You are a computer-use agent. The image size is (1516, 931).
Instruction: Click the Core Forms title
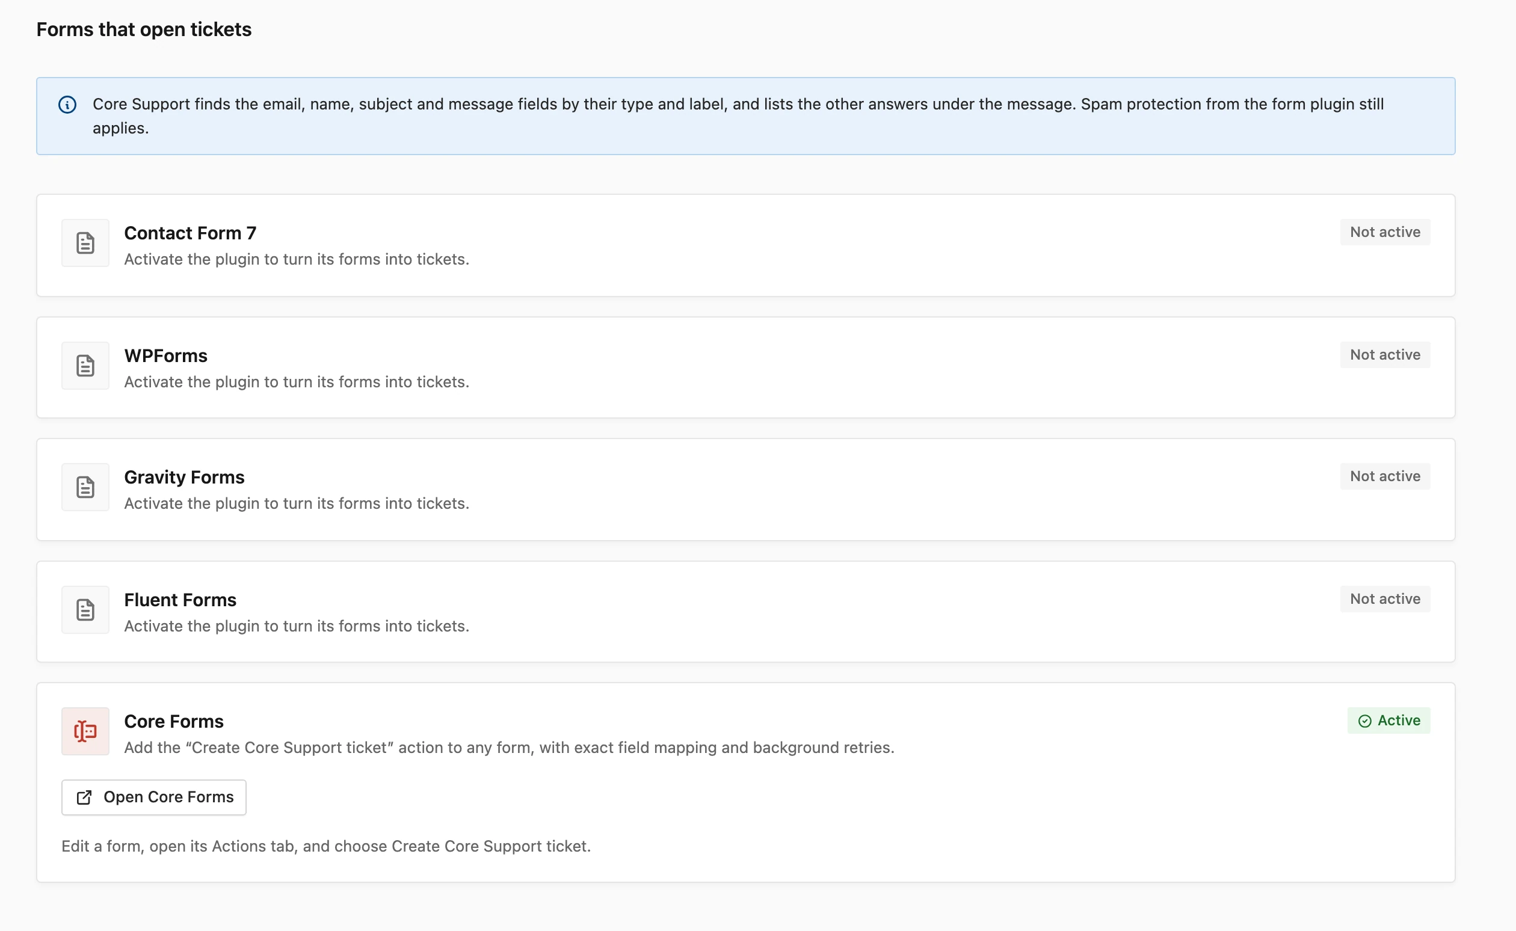pos(174,721)
